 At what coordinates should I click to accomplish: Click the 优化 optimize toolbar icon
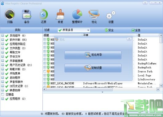94,14
